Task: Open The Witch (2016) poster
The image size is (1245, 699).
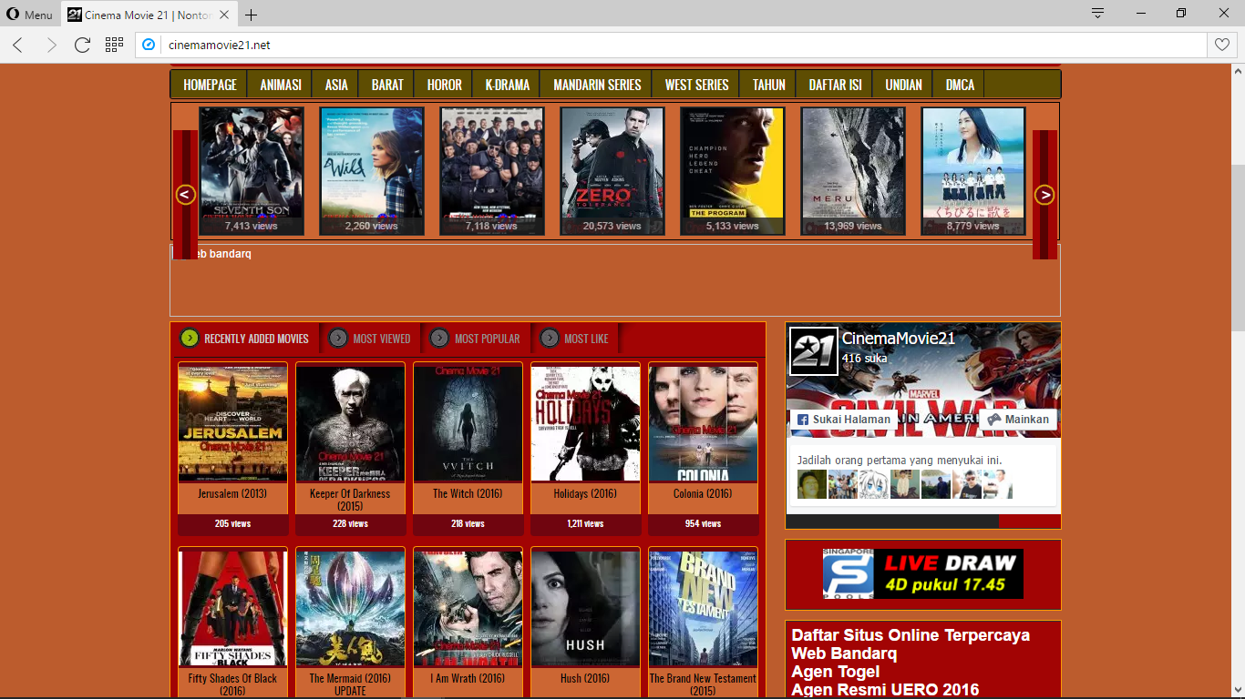Action: coord(468,423)
